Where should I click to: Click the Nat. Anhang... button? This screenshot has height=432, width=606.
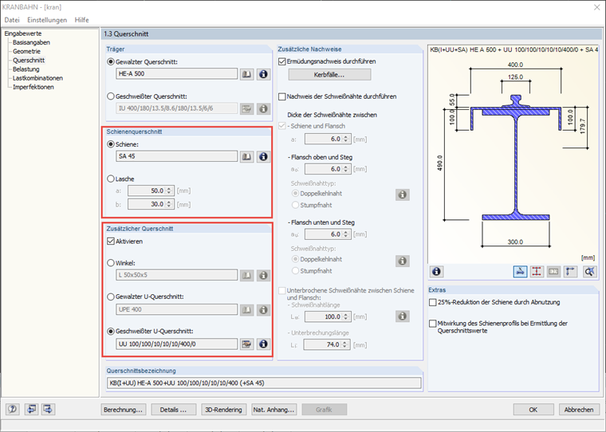[274, 410]
